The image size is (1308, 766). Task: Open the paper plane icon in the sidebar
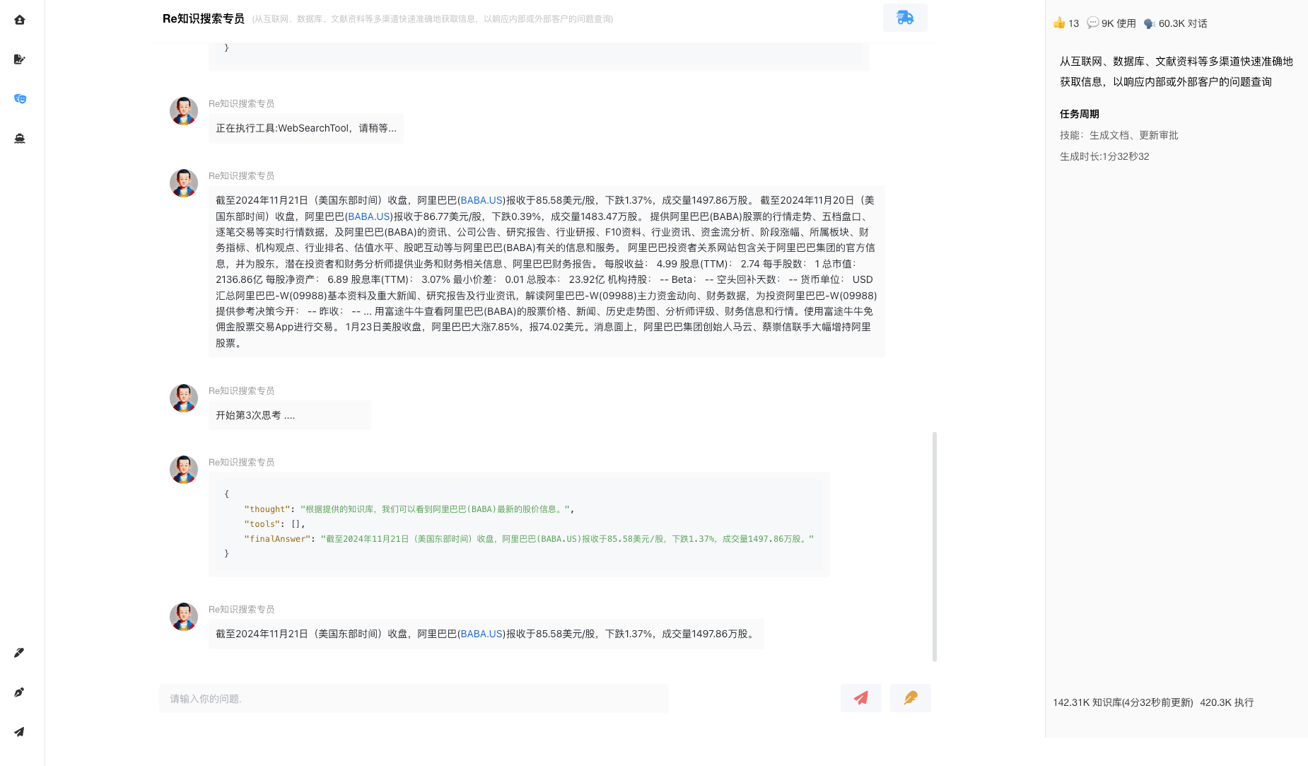pos(20,732)
